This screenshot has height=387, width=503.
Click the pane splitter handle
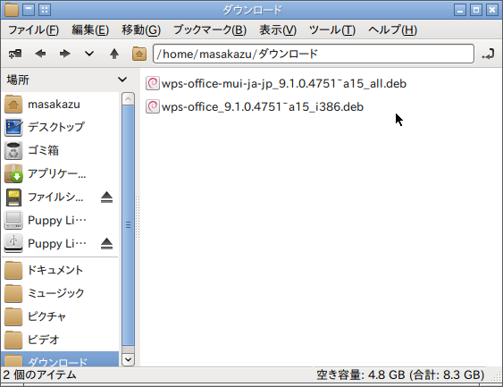click(138, 217)
